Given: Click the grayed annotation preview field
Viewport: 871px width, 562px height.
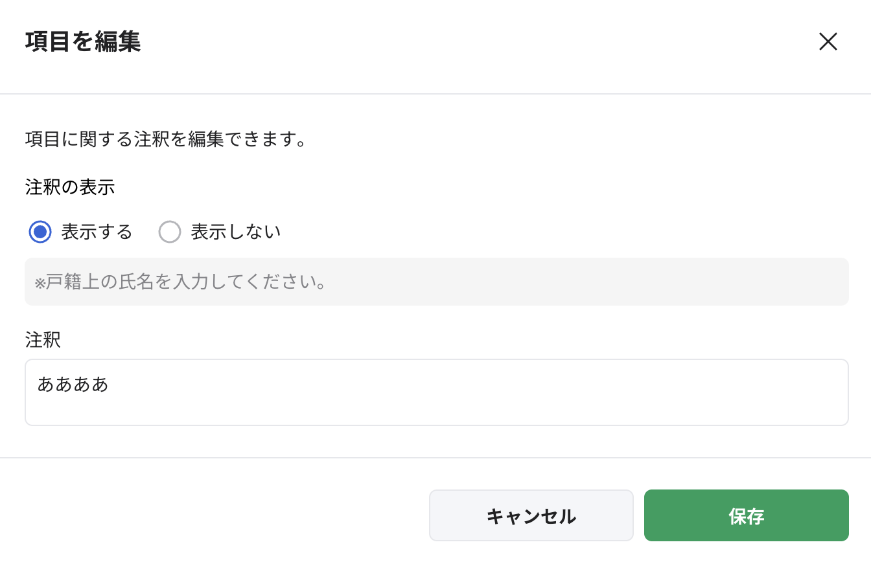Looking at the screenshot, I should [434, 282].
